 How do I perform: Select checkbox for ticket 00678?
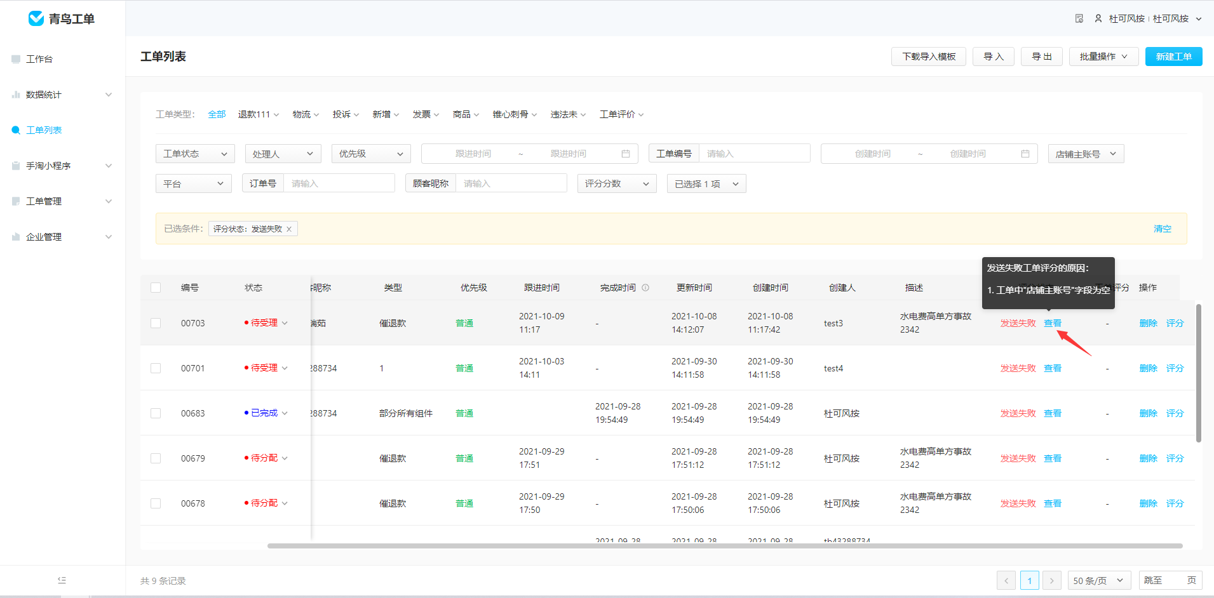point(156,503)
